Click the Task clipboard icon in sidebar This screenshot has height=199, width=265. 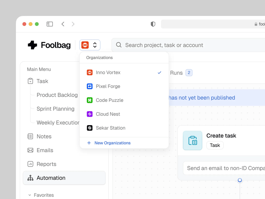[30, 81]
